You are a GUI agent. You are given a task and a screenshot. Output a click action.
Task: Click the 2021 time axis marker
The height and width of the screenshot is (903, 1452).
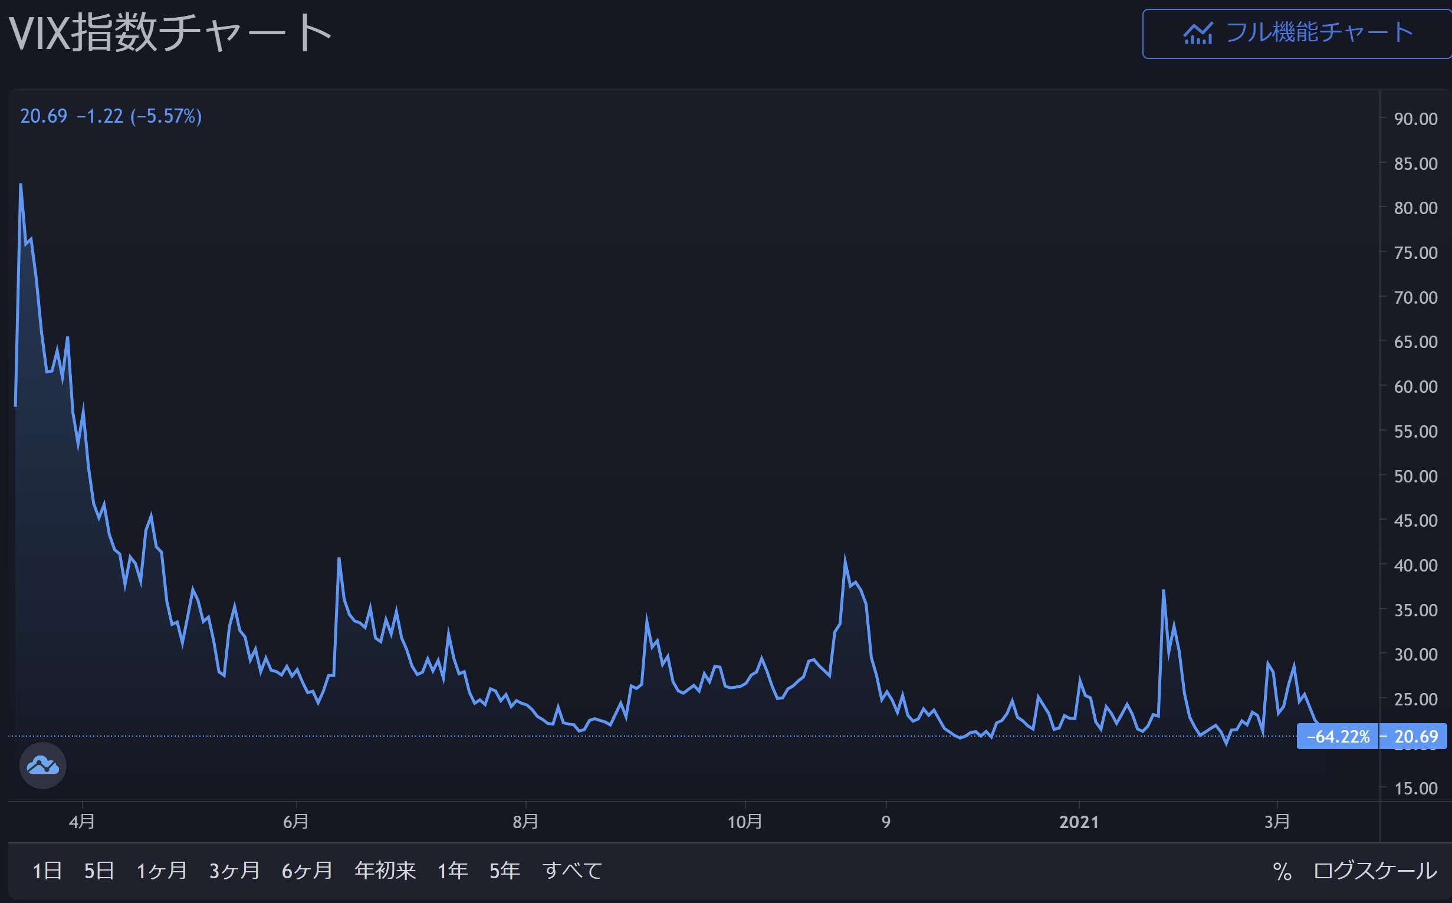tap(1079, 822)
